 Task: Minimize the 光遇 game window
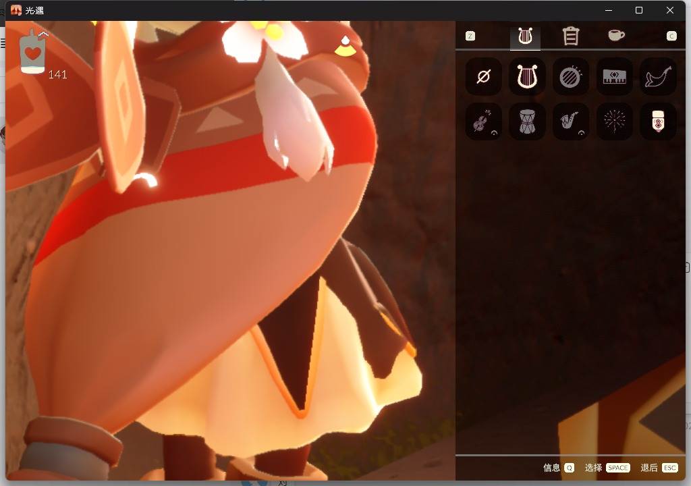click(609, 10)
